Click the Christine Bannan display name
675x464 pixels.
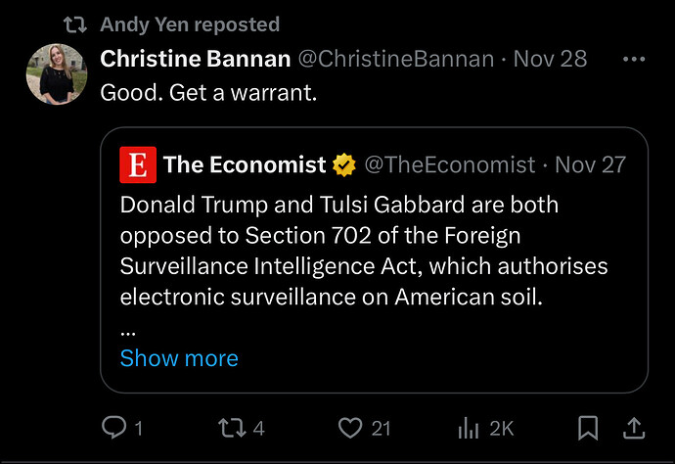pyautogui.click(x=196, y=59)
